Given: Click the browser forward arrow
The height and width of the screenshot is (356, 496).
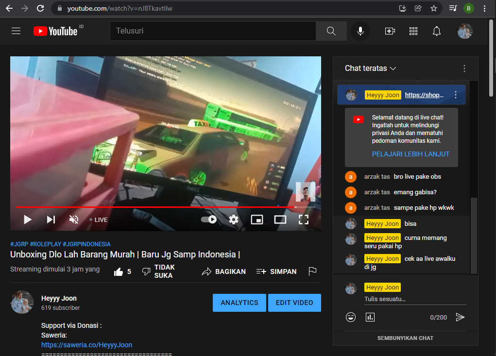Looking at the screenshot, I should pyautogui.click(x=25, y=8).
